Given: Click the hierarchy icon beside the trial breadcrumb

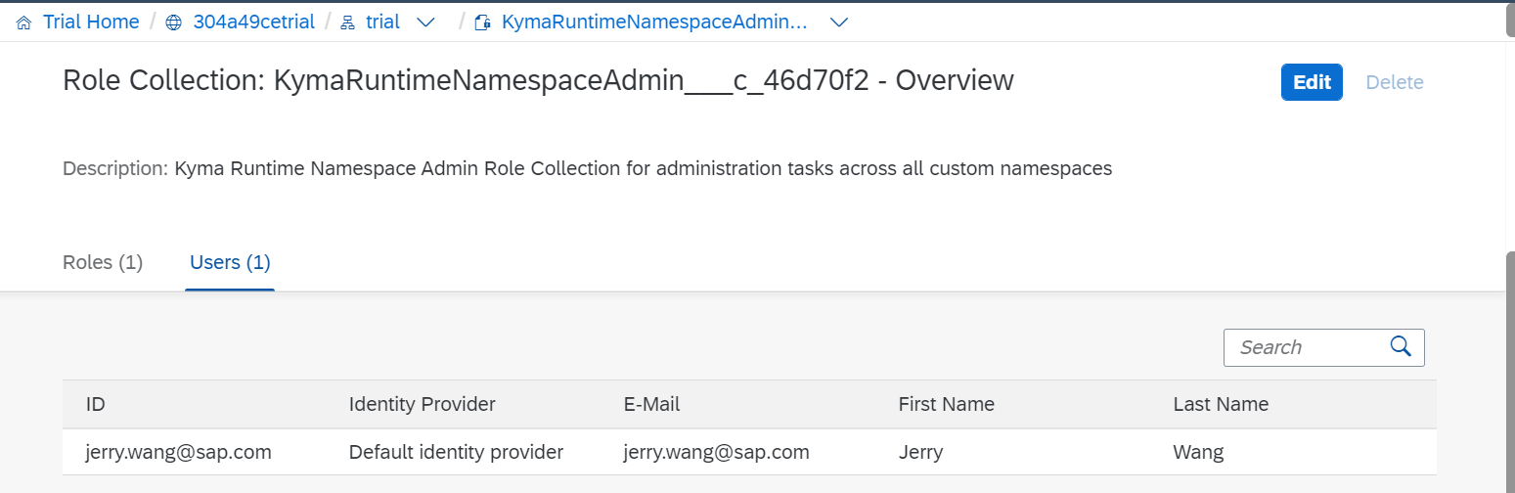Looking at the screenshot, I should tap(347, 22).
